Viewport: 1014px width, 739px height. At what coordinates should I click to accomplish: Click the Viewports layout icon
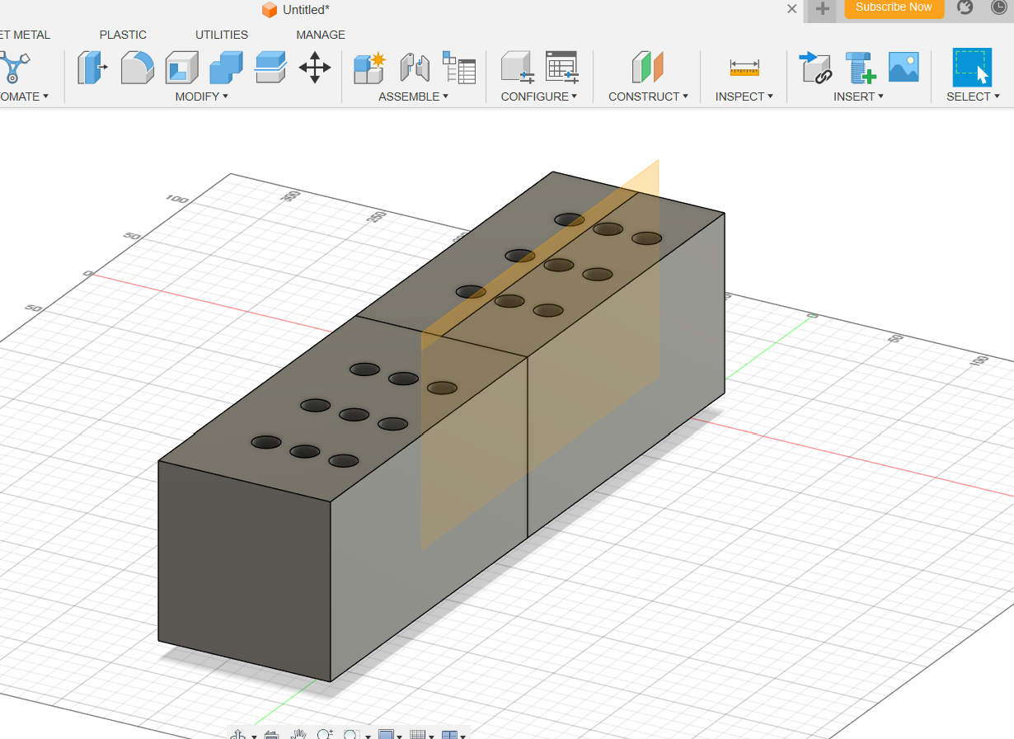[449, 734]
